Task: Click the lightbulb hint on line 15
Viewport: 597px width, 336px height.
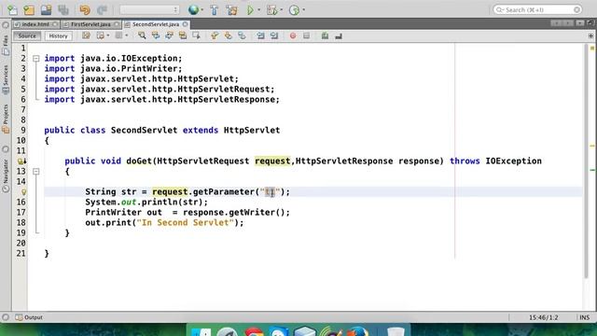Action: pos(23,192)
